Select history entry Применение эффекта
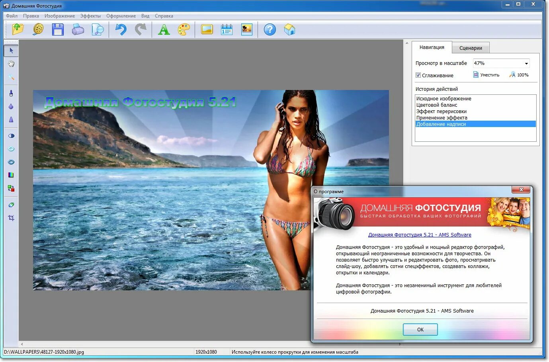 coord(475,117)
